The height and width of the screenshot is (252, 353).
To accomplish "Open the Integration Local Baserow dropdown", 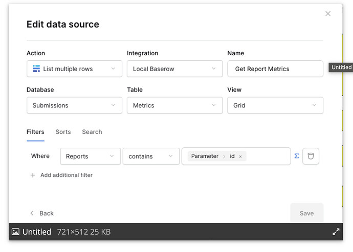I will click(174, 68).
